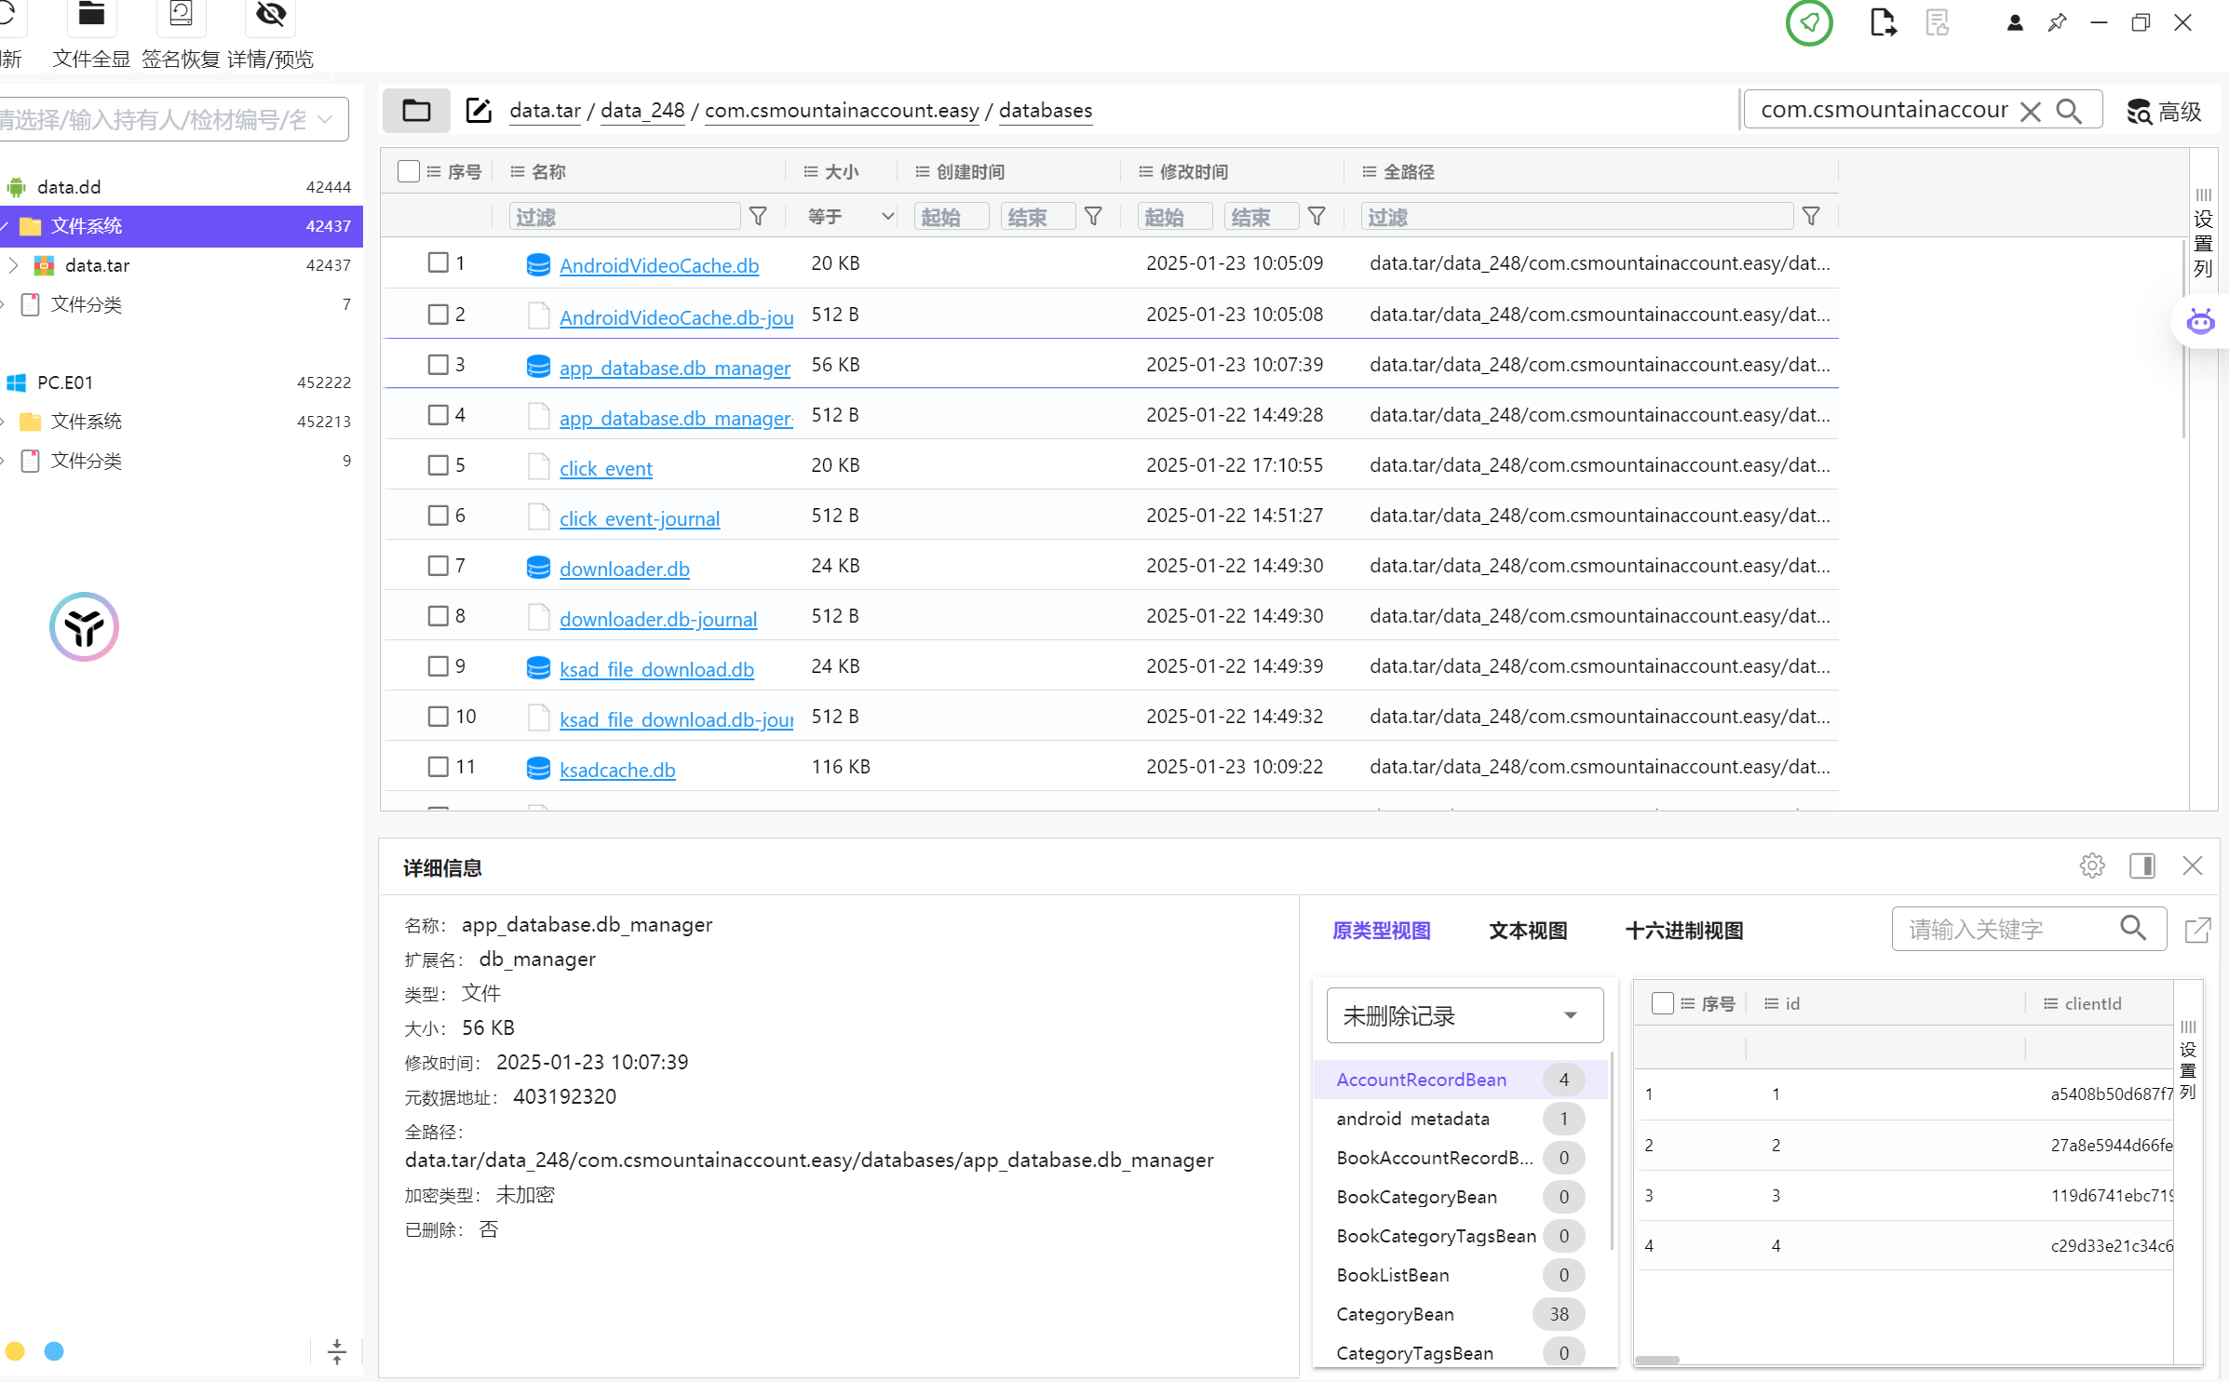The height and width of the screenshot is (1382, 2229).
Task: Open the 等于 size filter dropdown
Action: (848, 217)
